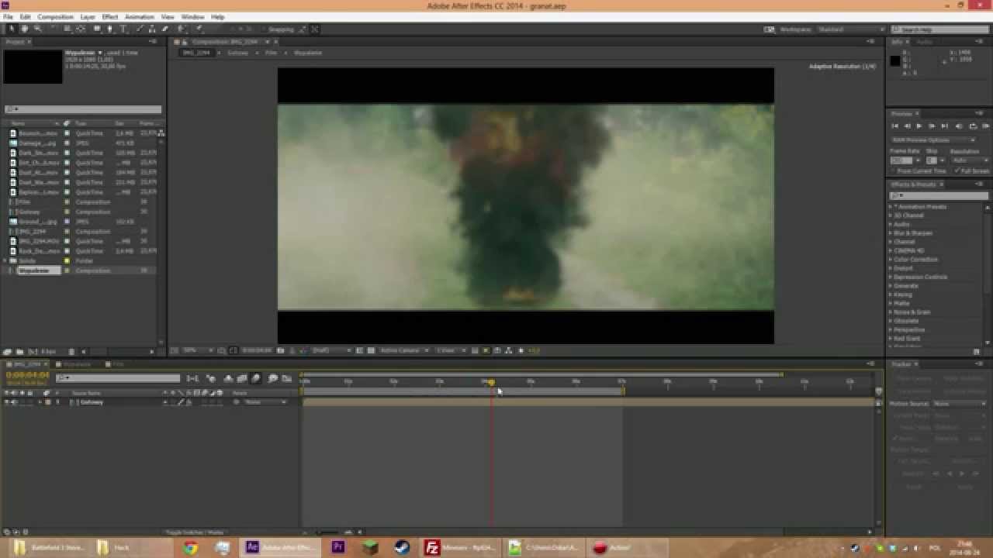Click the timeline zoom slider

tap(329, 532)
